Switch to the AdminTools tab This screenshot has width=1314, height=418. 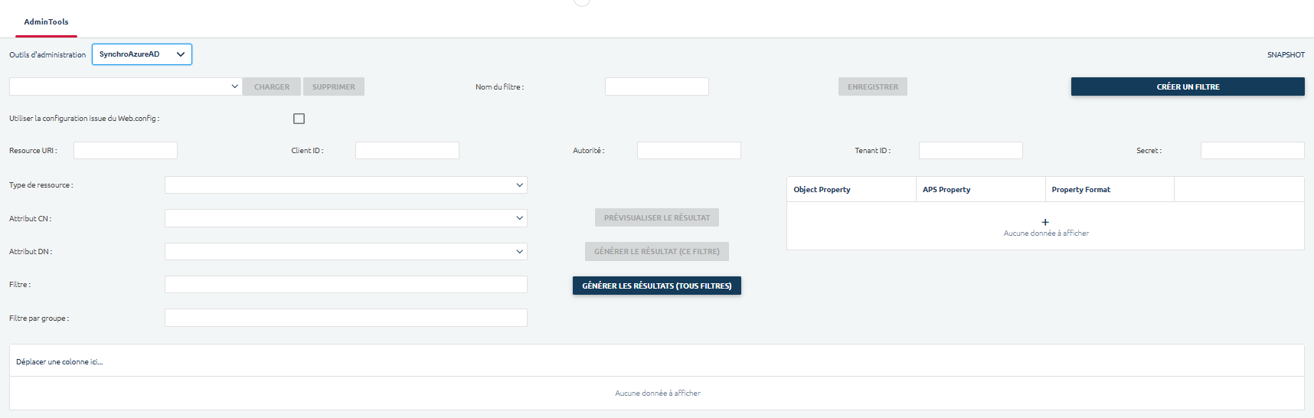46,22
